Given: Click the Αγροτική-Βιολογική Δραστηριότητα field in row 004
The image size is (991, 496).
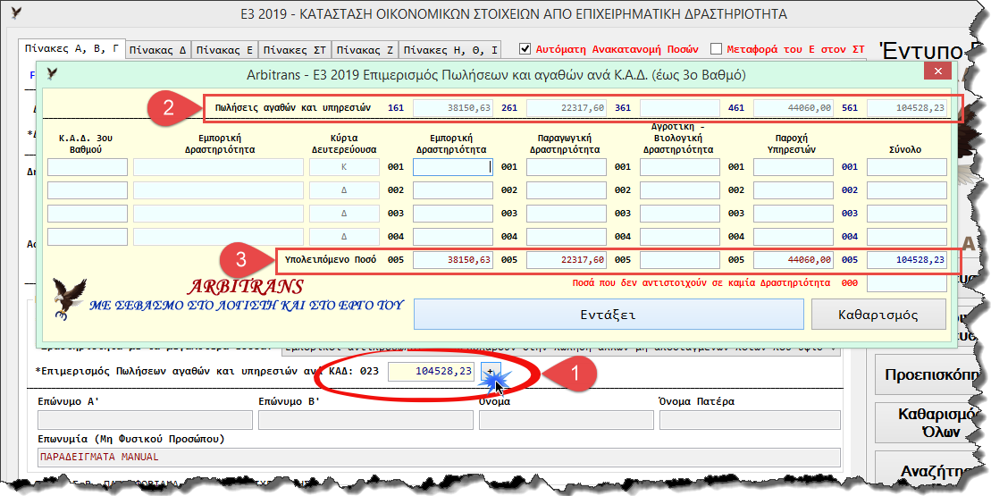Looking at the screenshot, I should pyautogui.click(x=680, y=237).
